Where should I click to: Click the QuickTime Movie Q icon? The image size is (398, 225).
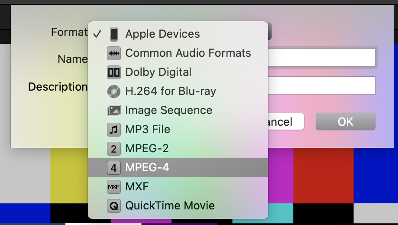113,206
